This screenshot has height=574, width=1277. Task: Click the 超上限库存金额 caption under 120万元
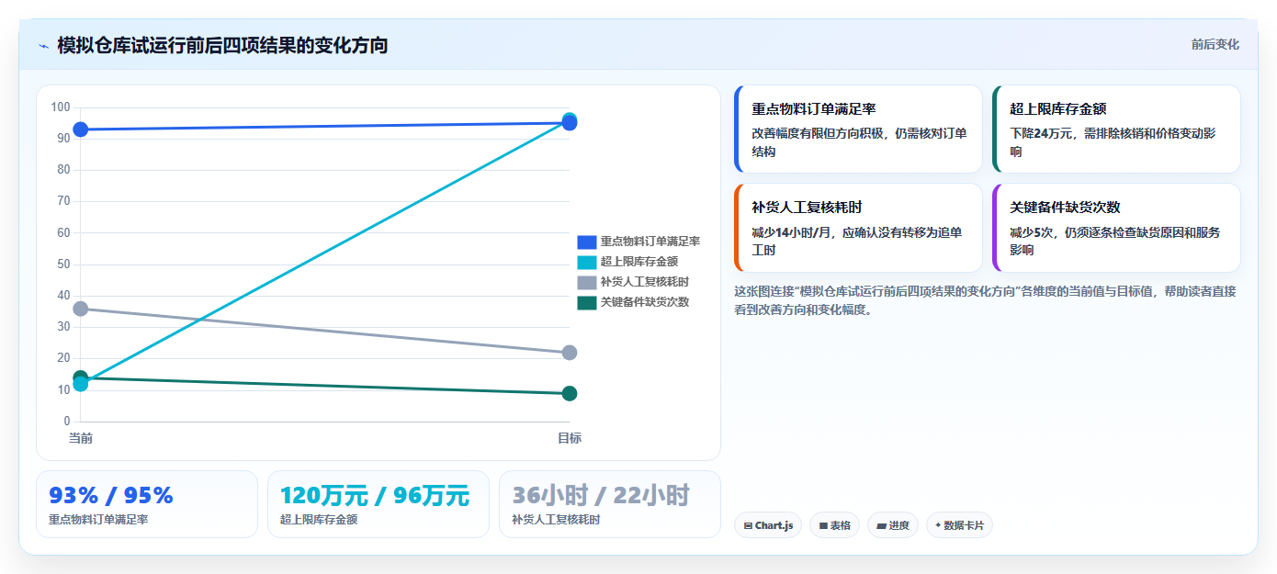(319, 520)
